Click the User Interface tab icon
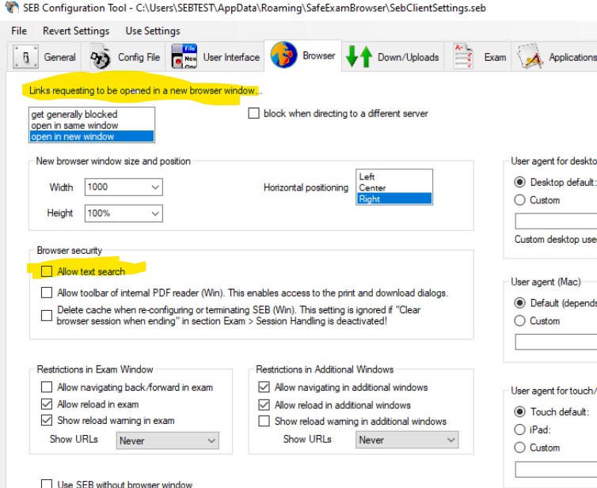 click(x=184, y=57)
